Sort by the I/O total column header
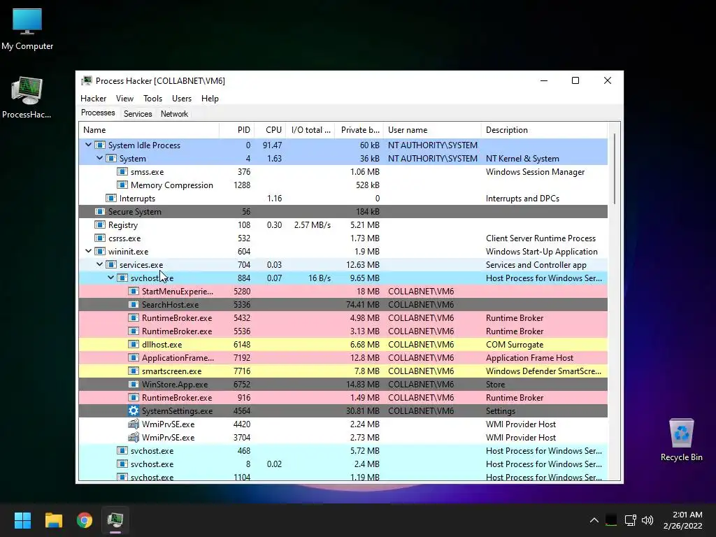The image size is (716, 537). click(x=310, y=130)
